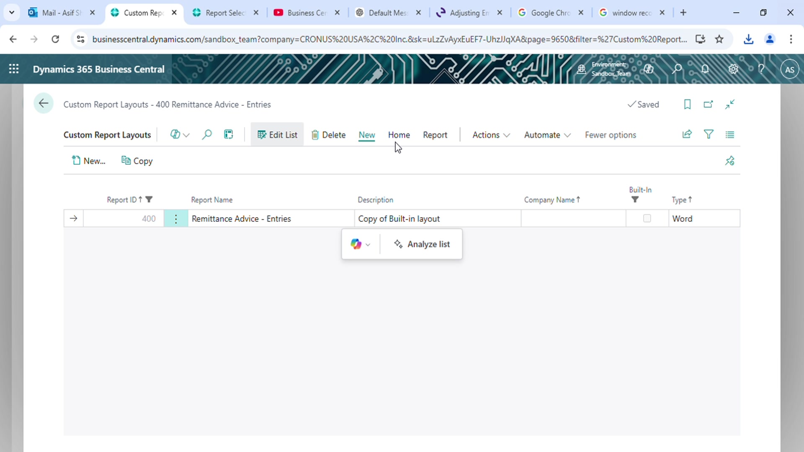Open the Automate dropdown
This screenshot has width=804, height=452.
pyautogui.click(x=547, y=135)
